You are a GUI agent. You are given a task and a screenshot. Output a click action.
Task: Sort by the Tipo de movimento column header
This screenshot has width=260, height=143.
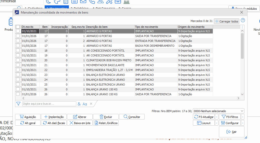156,27
